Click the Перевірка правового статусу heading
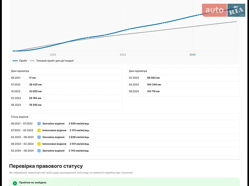249x186 pixels. click(x=46, y=166)
